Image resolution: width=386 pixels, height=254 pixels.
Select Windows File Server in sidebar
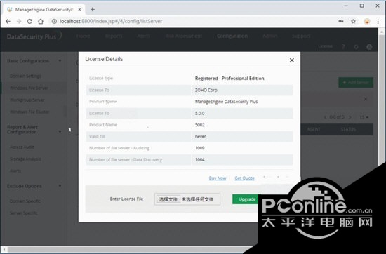29,88
